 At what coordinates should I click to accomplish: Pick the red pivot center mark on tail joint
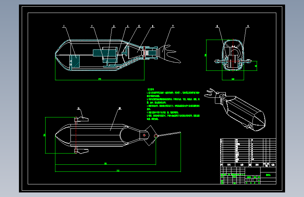[144, 135]
